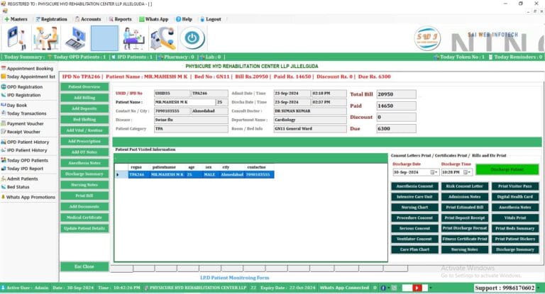
Task: Click the Care Plan Chart button
Action: (x=414, y=249)
